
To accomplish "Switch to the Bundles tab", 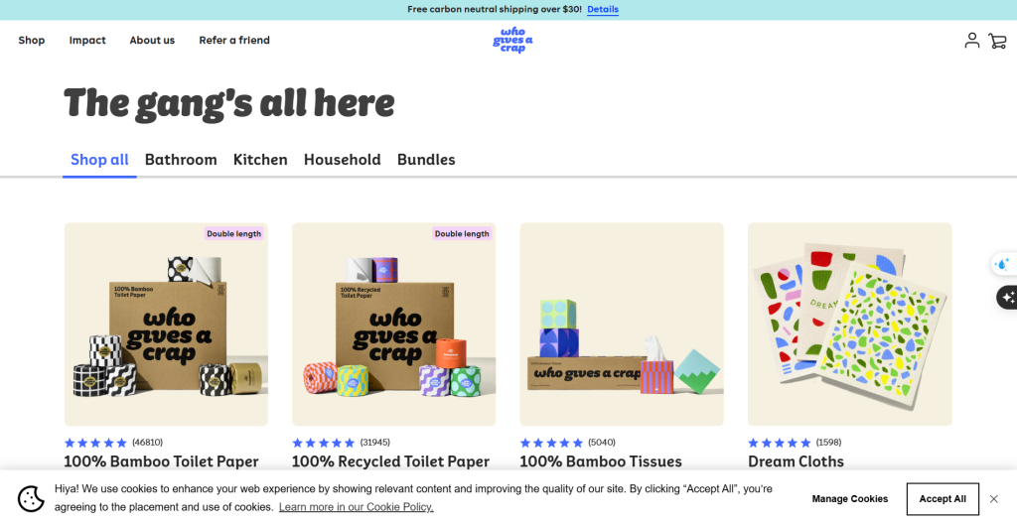I will (x=426, y=160).
